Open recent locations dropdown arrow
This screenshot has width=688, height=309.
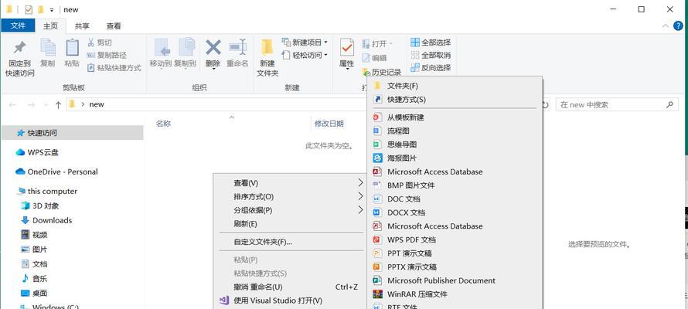[x=46, y=105]
